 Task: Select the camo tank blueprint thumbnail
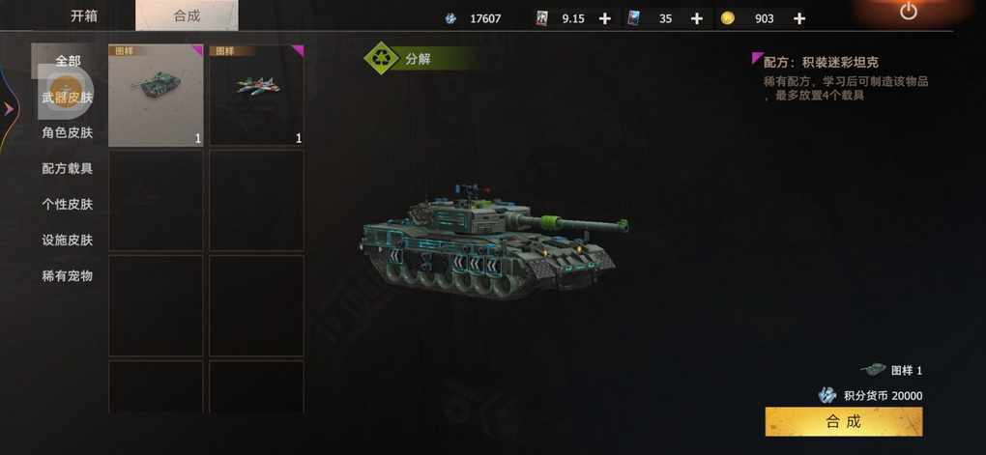[x=156, y=95]
